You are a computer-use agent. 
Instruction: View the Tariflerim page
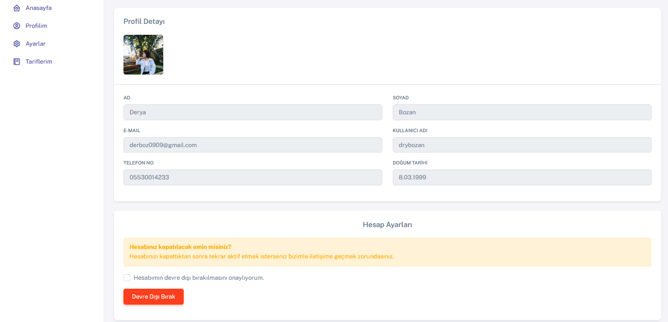point(39,61)
